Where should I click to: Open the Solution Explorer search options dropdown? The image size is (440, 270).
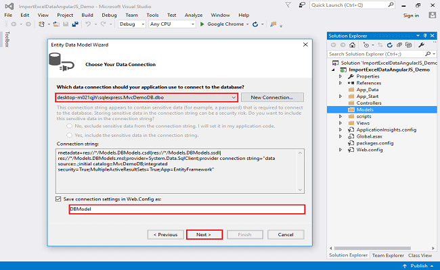tap(434, 54)
